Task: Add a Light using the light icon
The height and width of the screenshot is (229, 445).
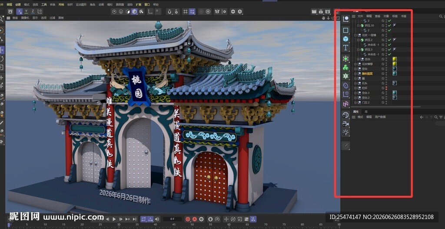Action: click(x=345, y=133)
